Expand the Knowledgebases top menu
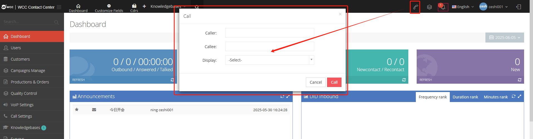 168,6
